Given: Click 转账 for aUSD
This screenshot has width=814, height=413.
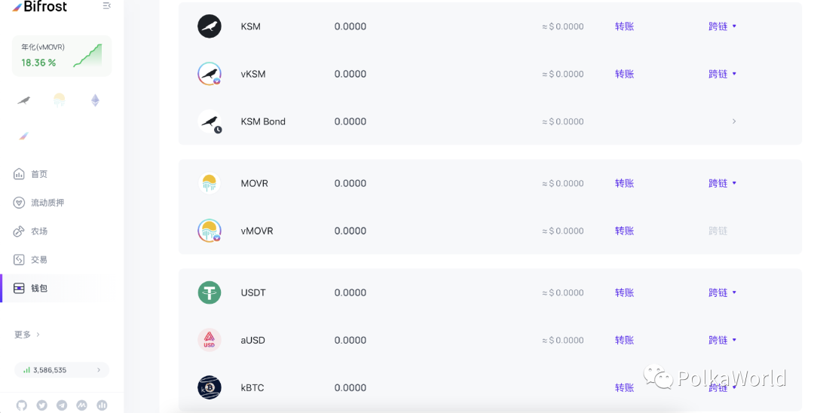Looking at the screenshot, I should click(624, 340).
